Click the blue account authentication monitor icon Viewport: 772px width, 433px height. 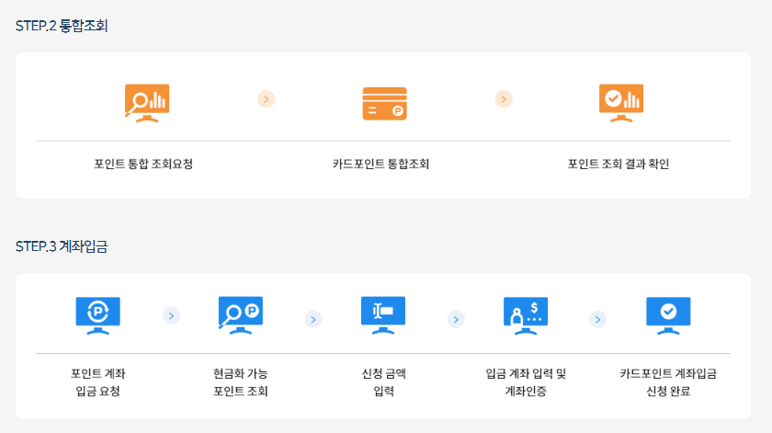526,315
